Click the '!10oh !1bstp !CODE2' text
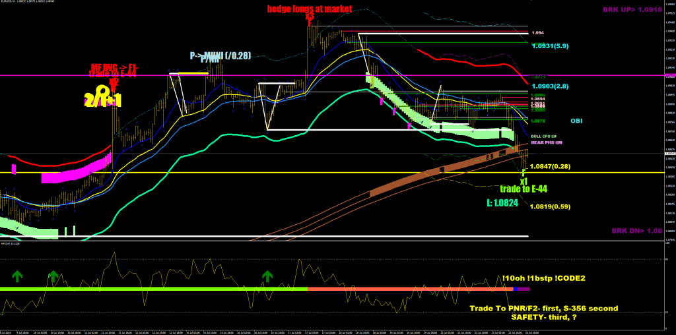This screenshot has height=335, width=676. point(543,279)
